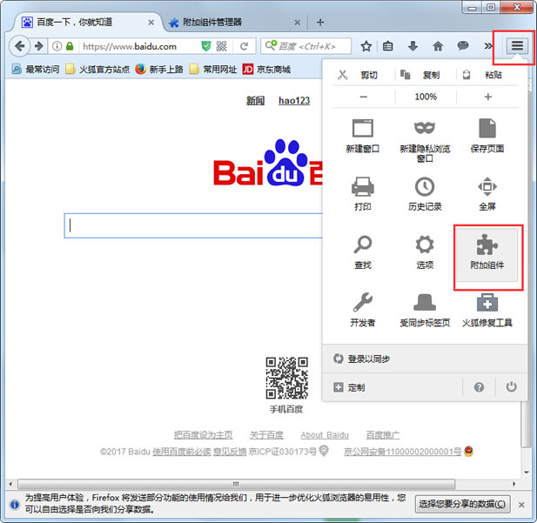This screenshot has width=537, height=523.
Task: Click the About Baidu link
Action: pyautogui.click(x=325, y=435)
